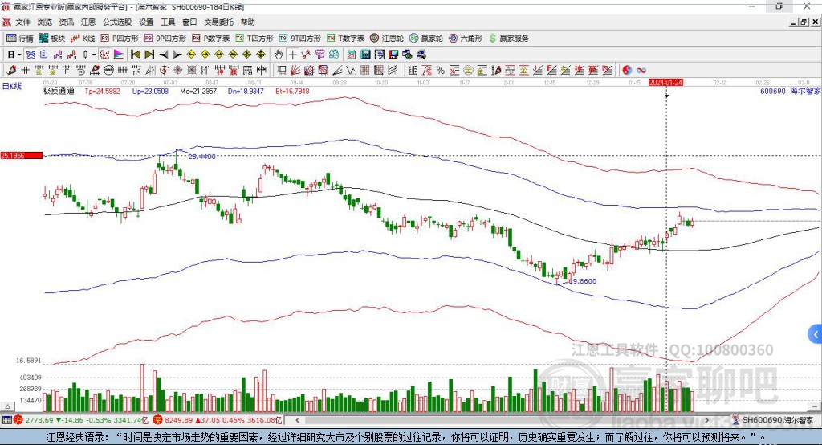
Task: Open the T数字表 tool
Action: click(x=345, y=39)
